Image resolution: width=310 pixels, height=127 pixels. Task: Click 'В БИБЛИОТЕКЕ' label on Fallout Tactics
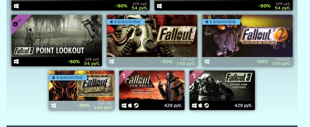68,78
